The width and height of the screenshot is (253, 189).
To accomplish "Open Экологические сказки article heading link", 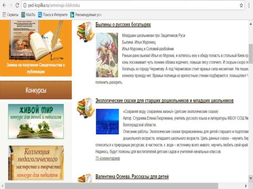I will [x=164, y=101].
